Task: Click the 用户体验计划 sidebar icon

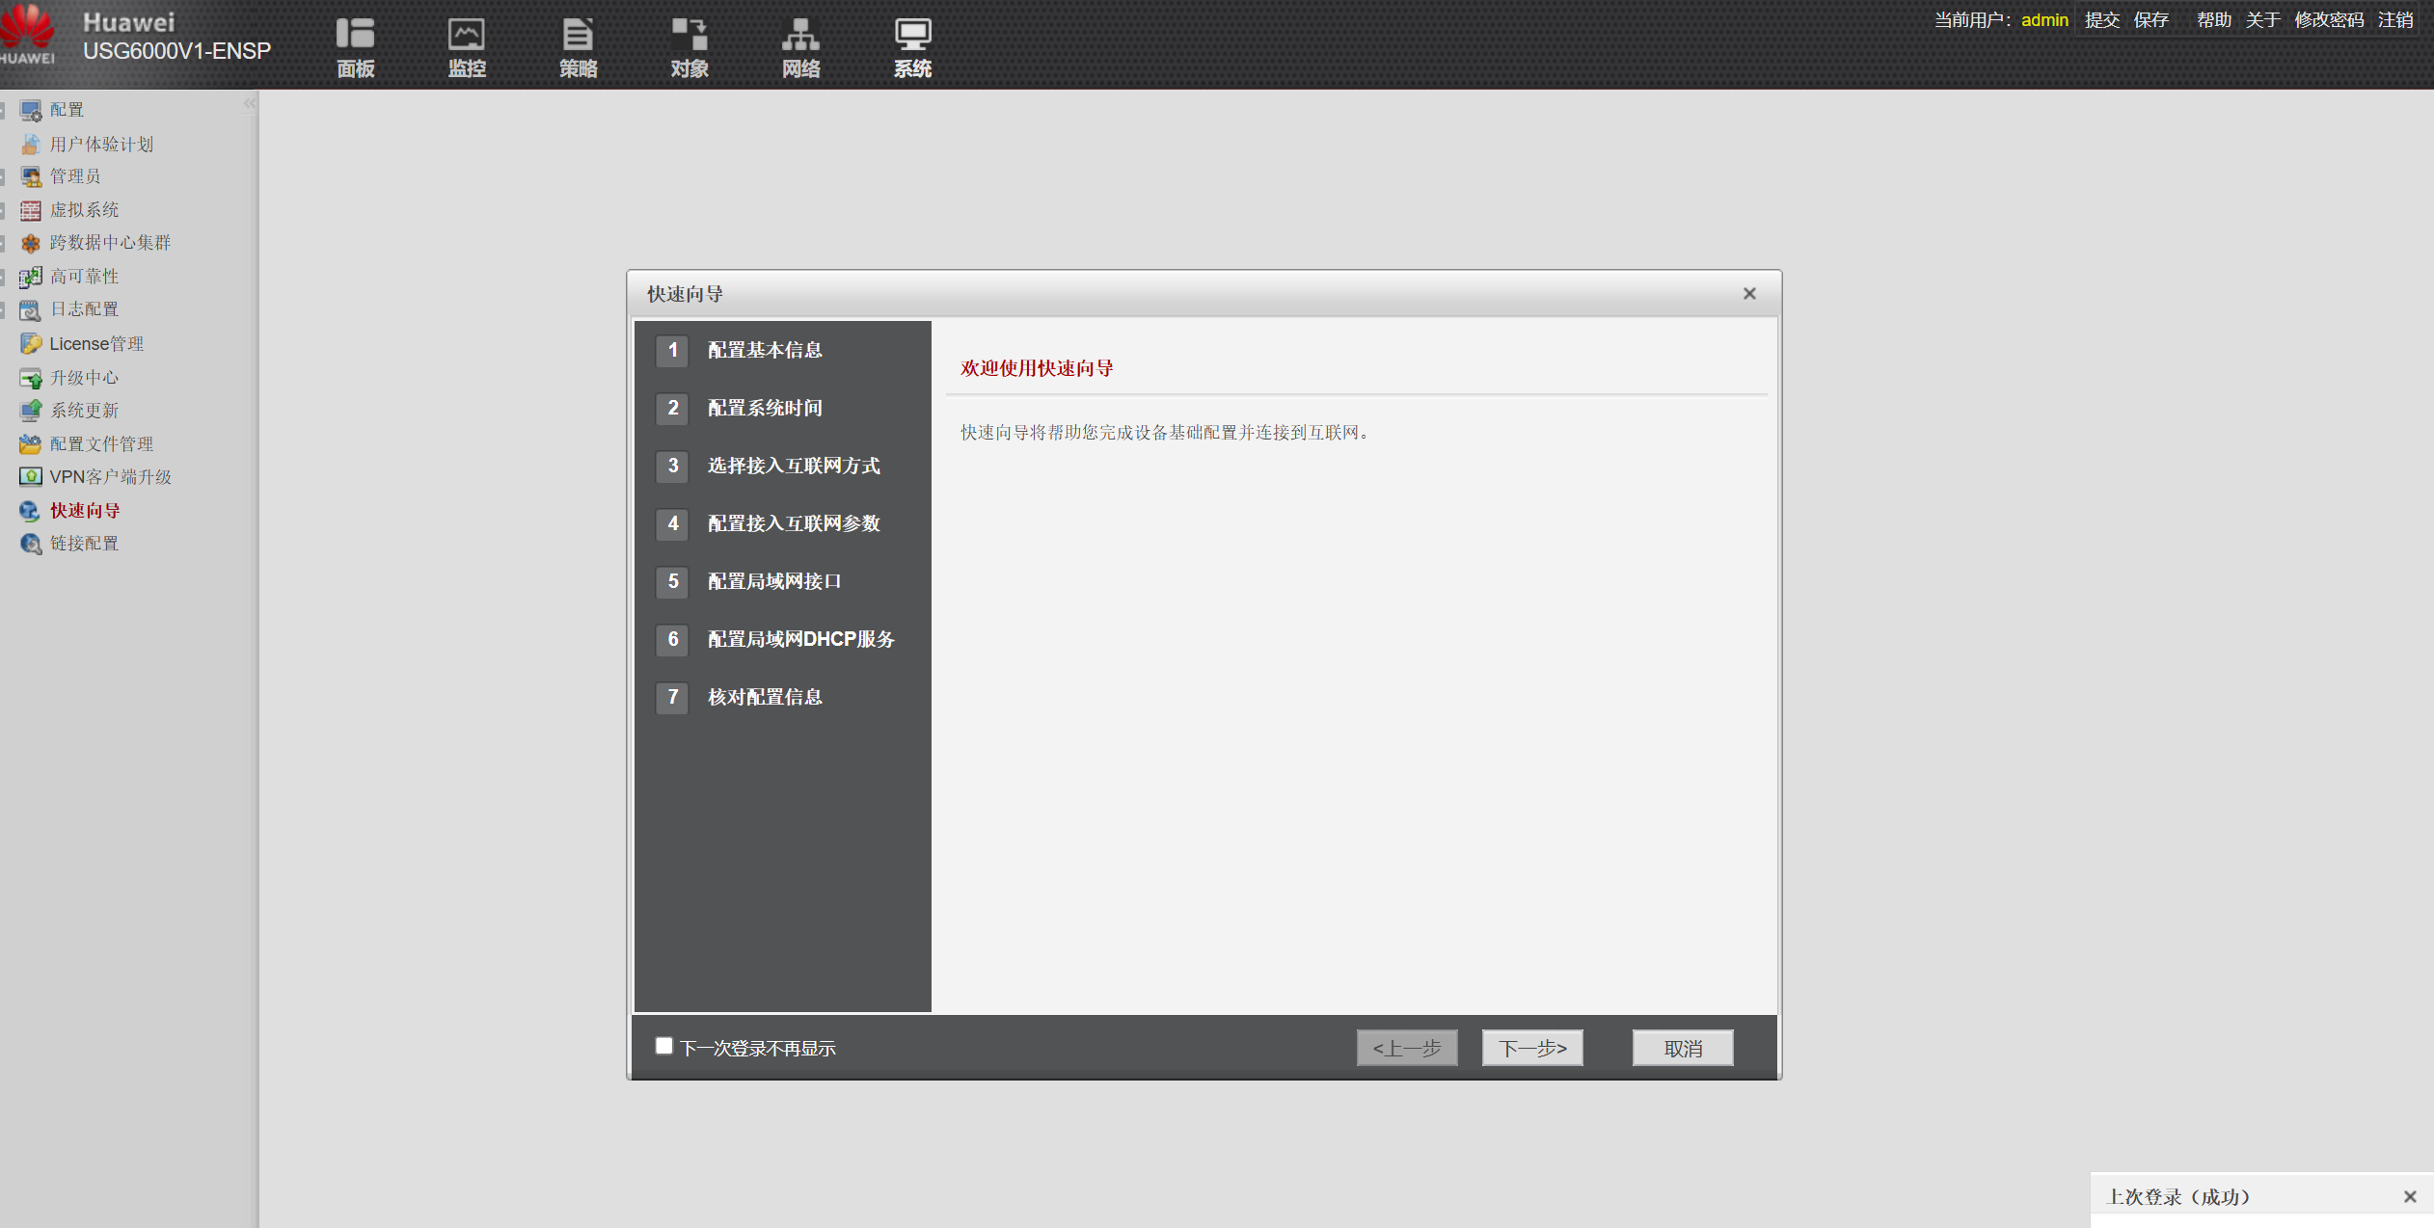Action: pos(31,145)
